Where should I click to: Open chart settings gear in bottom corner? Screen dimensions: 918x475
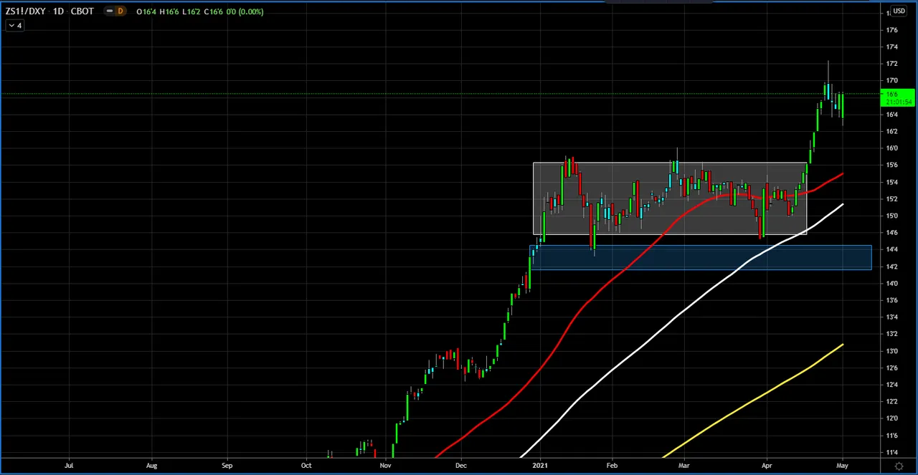tap(899, 466)
